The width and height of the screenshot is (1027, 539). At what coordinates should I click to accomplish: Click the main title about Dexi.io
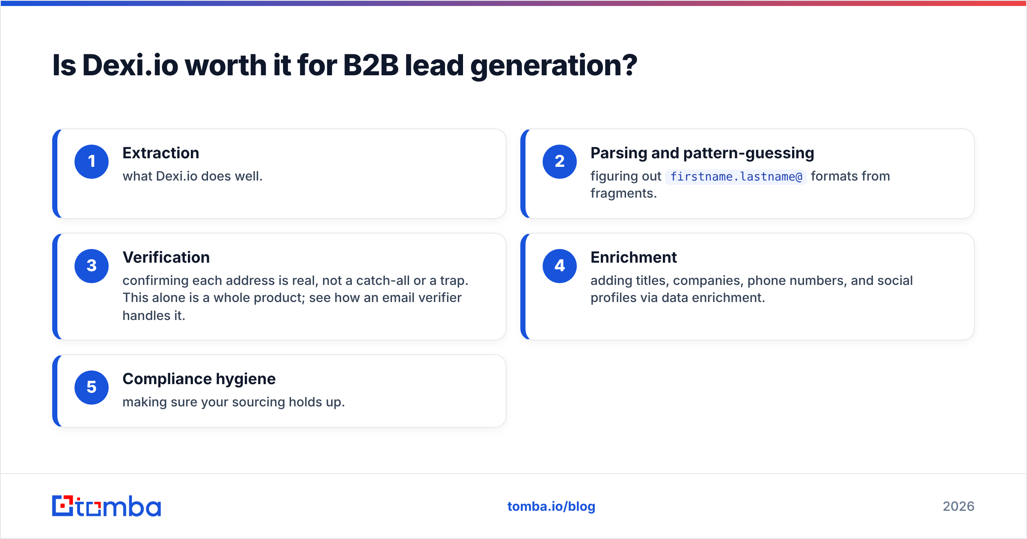[345, 65]
